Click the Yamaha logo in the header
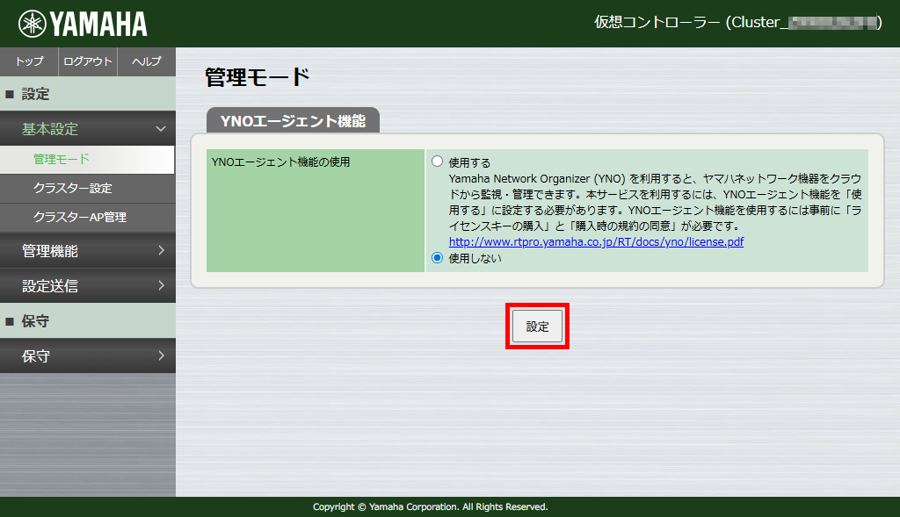This screenshot has width=900, height=517. coord(83,24)
